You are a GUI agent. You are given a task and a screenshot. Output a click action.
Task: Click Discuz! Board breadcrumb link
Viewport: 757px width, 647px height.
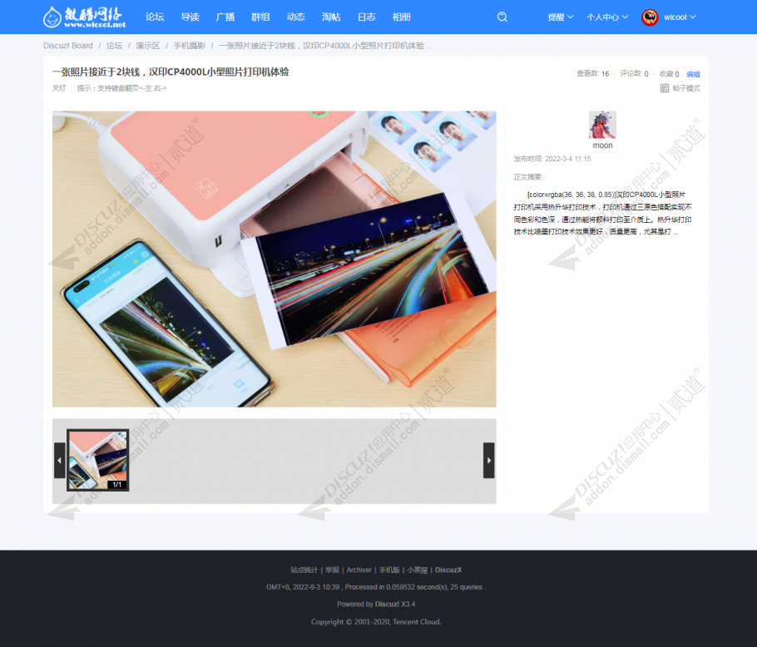(x=67, y=46)
